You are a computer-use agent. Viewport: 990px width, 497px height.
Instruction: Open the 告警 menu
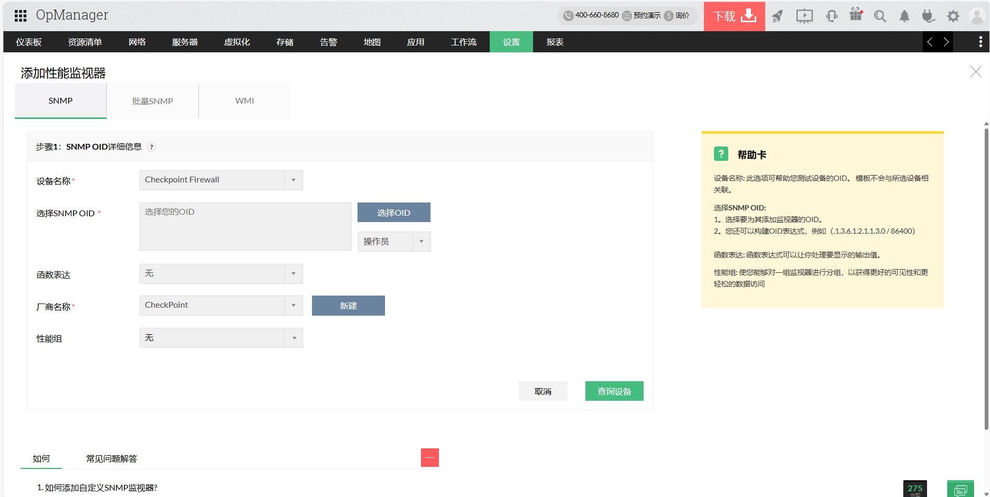click(x=328, y=42)
